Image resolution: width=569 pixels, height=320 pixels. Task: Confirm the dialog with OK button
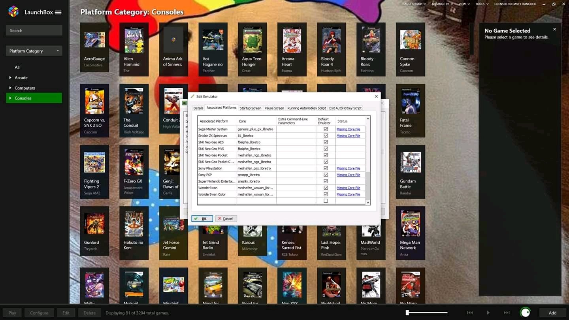tap(202, 218)
